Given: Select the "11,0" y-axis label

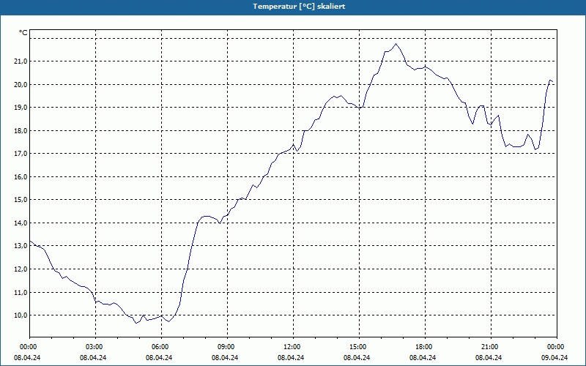Looking at the screenshot, I should click(x=21, y=292).
